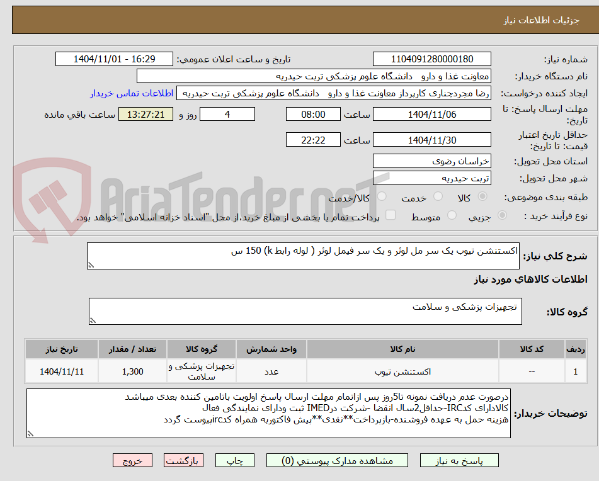Screen dimensions: 599x481
Task: Click the شرح کلی نیاز text area
Action: (x=303, y=256)
